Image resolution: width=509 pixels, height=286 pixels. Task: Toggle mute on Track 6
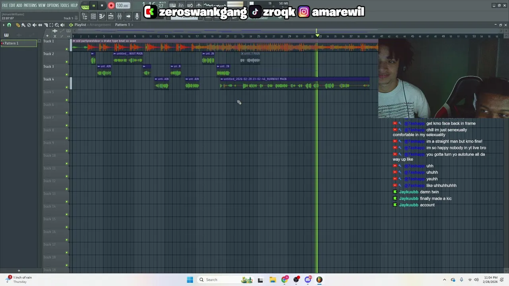[x=67, y=113]
